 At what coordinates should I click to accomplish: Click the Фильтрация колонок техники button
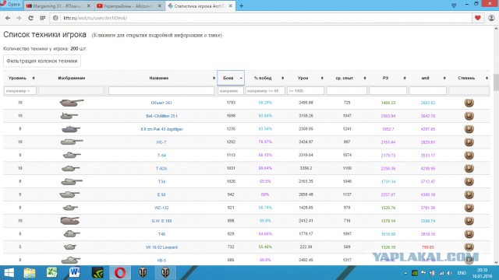42,61
